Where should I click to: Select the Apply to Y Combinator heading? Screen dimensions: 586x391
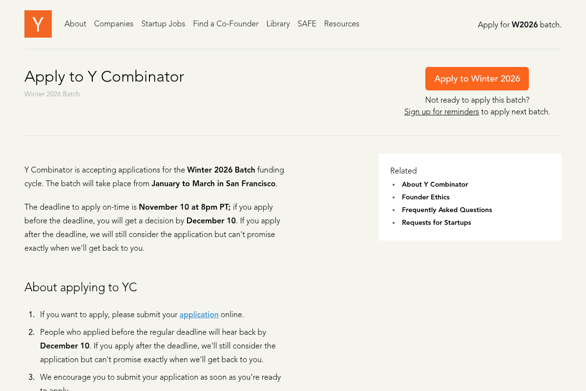[104, 76]
